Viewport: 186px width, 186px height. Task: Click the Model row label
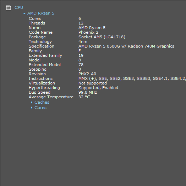coord(35,60)
